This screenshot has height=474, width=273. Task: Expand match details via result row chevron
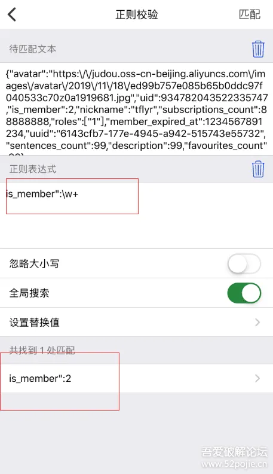pos(257,378)
